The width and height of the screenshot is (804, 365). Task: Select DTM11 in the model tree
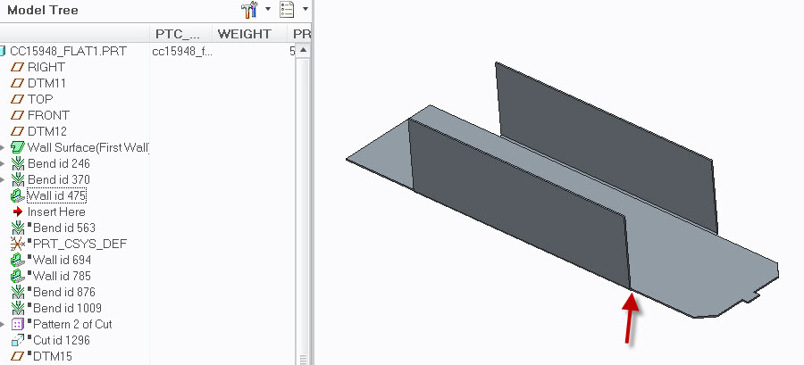46,83
